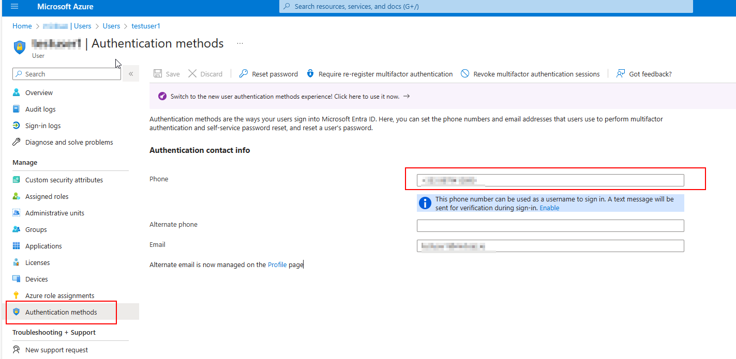
Task: Click the key Azure role assignments icon
Action: 16,295
